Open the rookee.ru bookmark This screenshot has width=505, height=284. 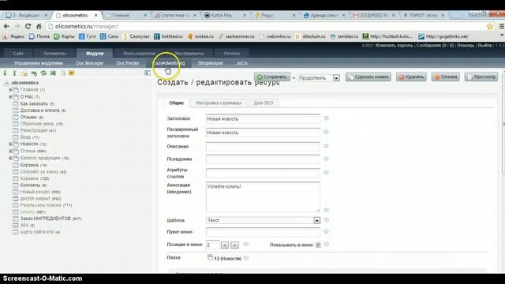tap(200, 36)
